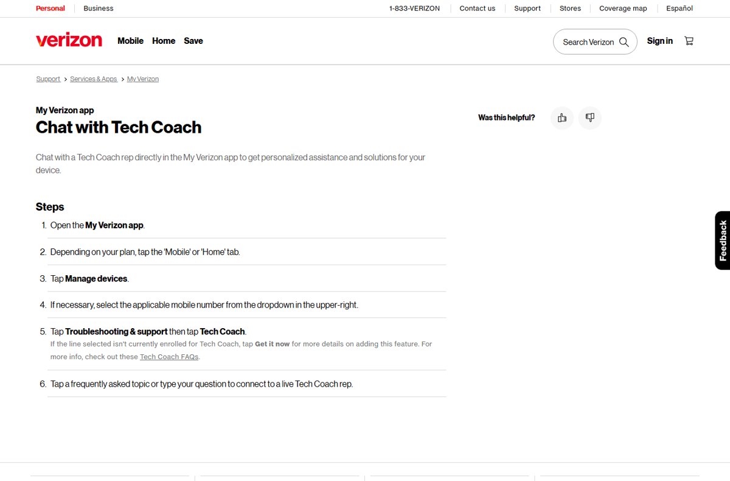The height and width of the screenshot is (481, 730).
Task: Click step 4 about selecting mobile number
Action: point(204,305)
